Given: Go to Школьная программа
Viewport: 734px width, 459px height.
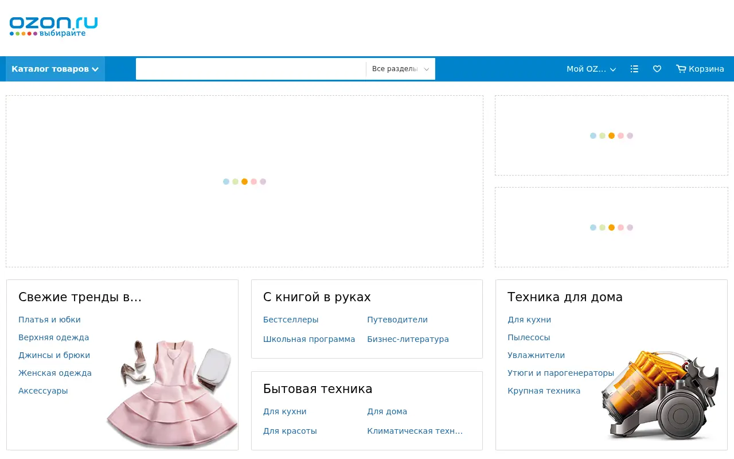Looking at the screenshot, I should coord(309,339).
